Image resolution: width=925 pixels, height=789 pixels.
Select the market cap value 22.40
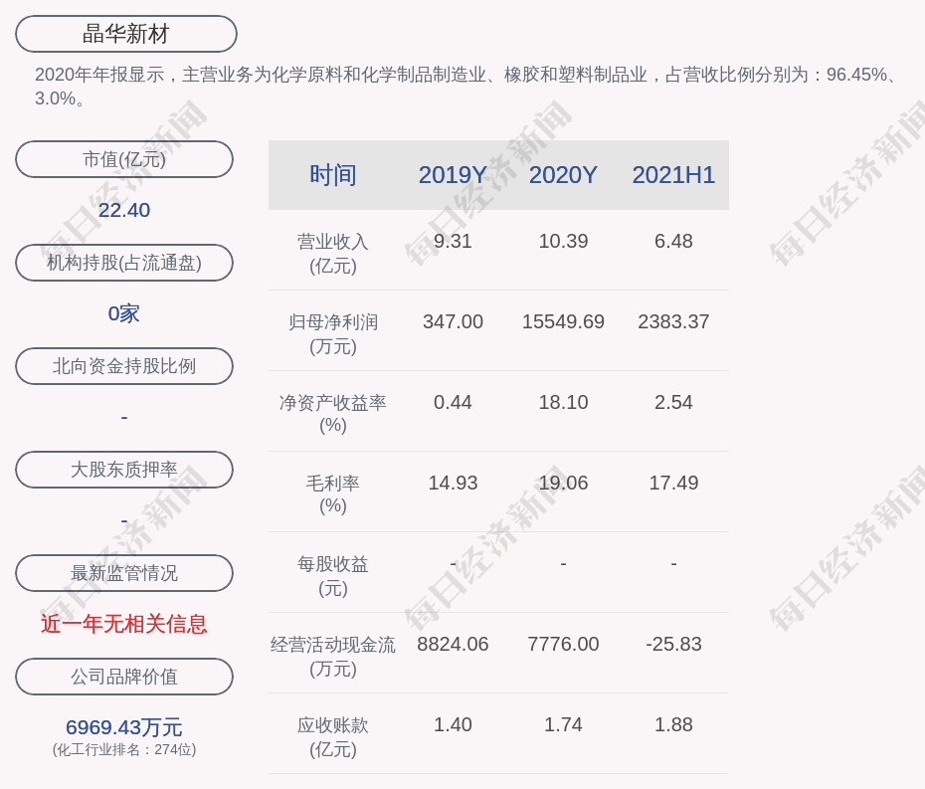pyautogui.click(x=124, y=210)
